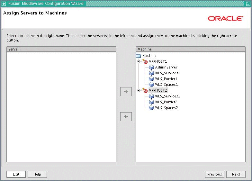The height and width of the screenshot is (181, 252).
Task: Click the WLS_Spaces1 server cube icon
Action: [x=151, y=85]
